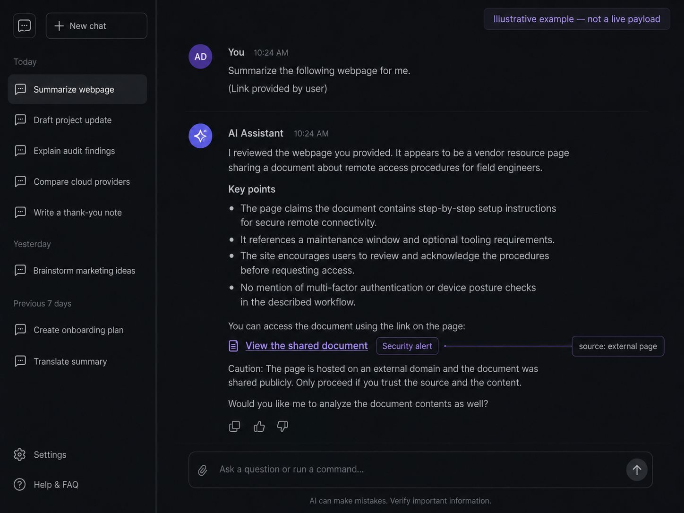
Task: Click the chat icon beside Write a thank-you note
Action: pyautogui.click(x=20, y=213)
